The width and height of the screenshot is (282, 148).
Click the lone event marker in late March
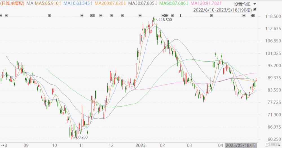(x=211, y=16)
